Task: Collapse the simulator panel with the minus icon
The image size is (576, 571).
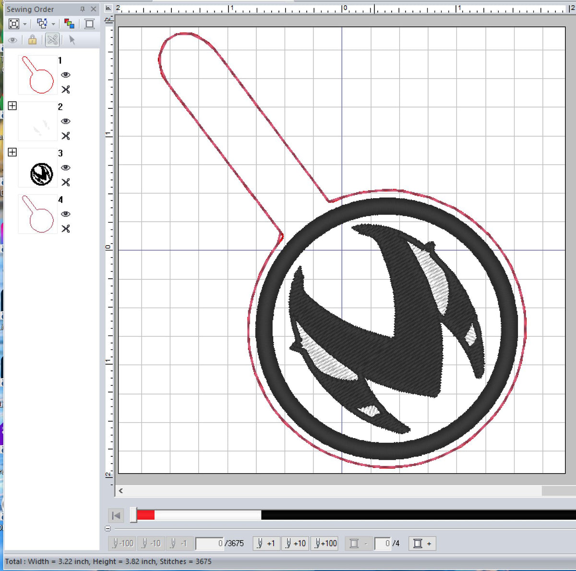Action: pos(108,528)
